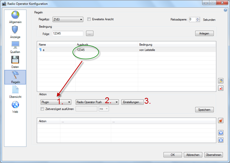Open the Plugin action type dropdown
The image size is (230, 163).
(56, 102)
